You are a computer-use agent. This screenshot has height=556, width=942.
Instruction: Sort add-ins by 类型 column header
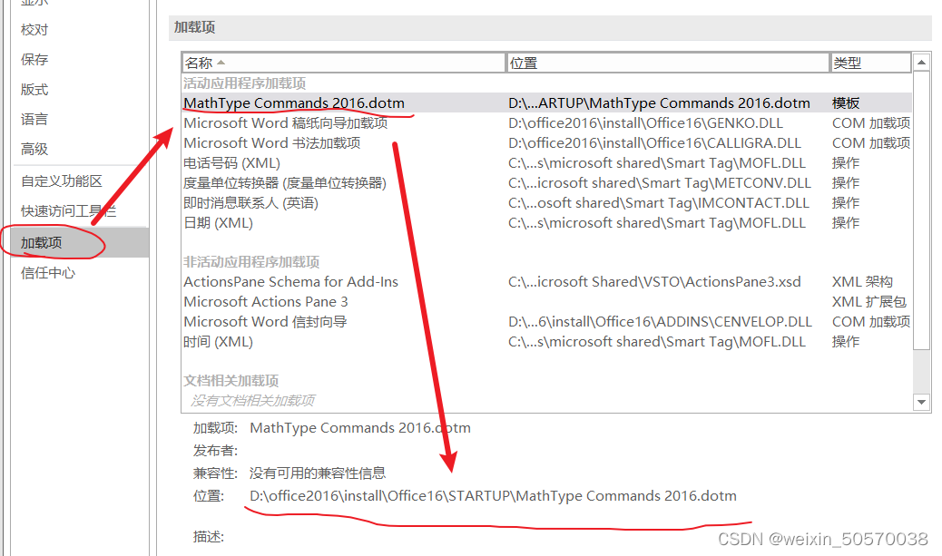pos(870,63)
